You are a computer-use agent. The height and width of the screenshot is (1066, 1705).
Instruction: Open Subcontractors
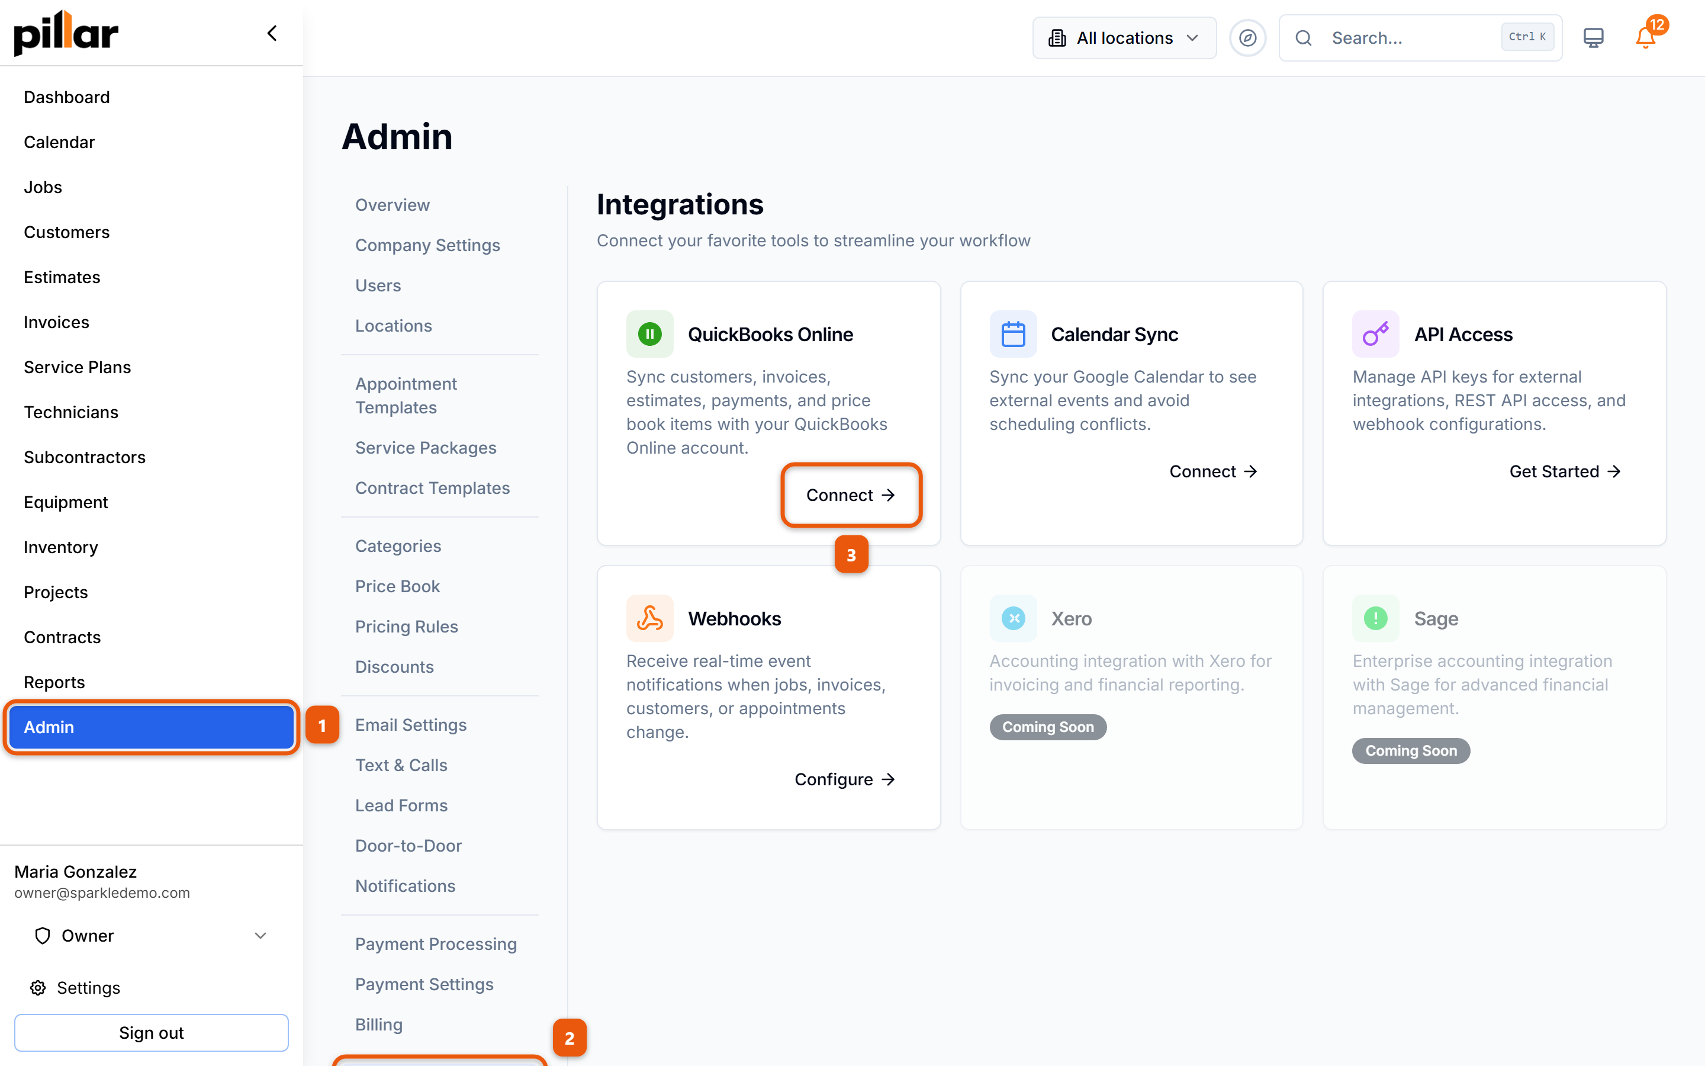152,457
